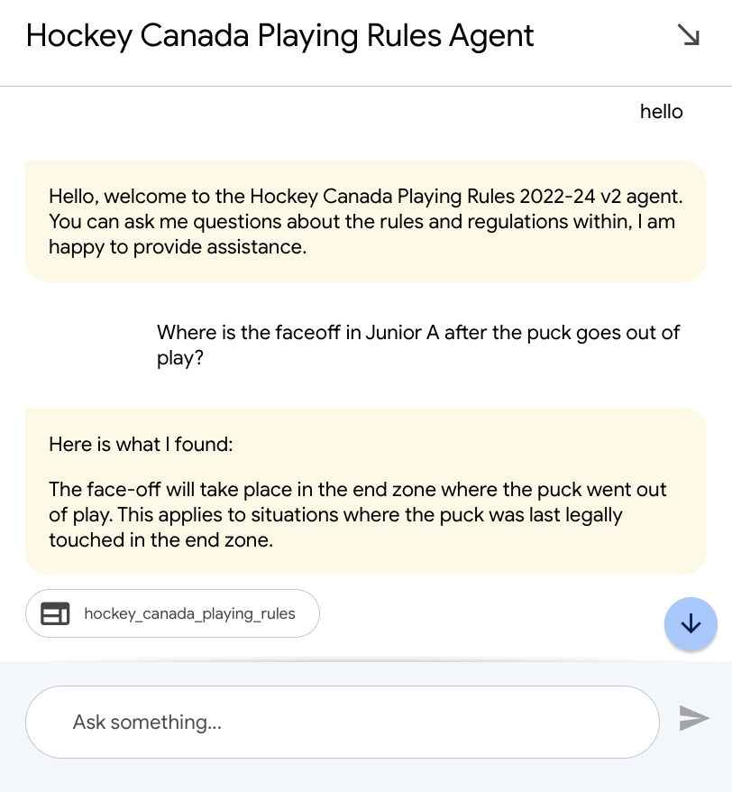Click the document icon in the citation chip
This screenshot has height=792, width=732.
[55, 613]
